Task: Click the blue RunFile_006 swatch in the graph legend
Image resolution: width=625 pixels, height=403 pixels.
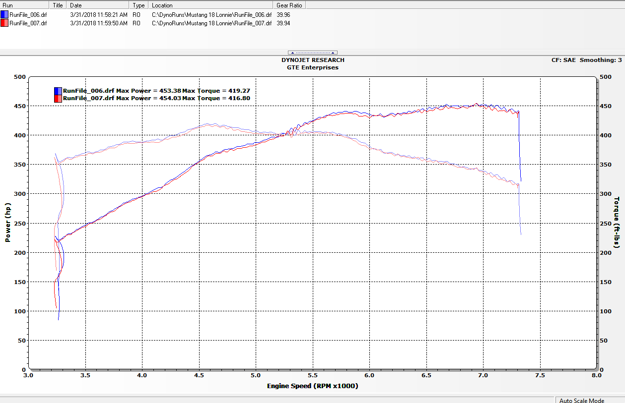Action: (x=58, y=91)
